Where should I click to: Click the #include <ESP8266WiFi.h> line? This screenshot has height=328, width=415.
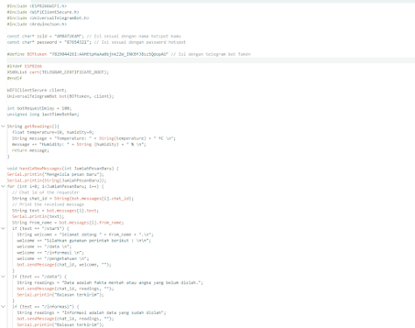click(37, 6)
